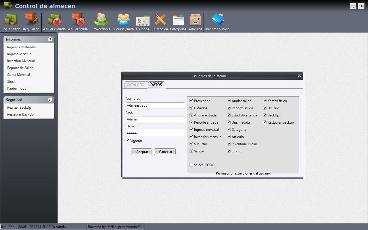Collapse the Seguridad panel

pyautogui.click(x=50, y=100)
